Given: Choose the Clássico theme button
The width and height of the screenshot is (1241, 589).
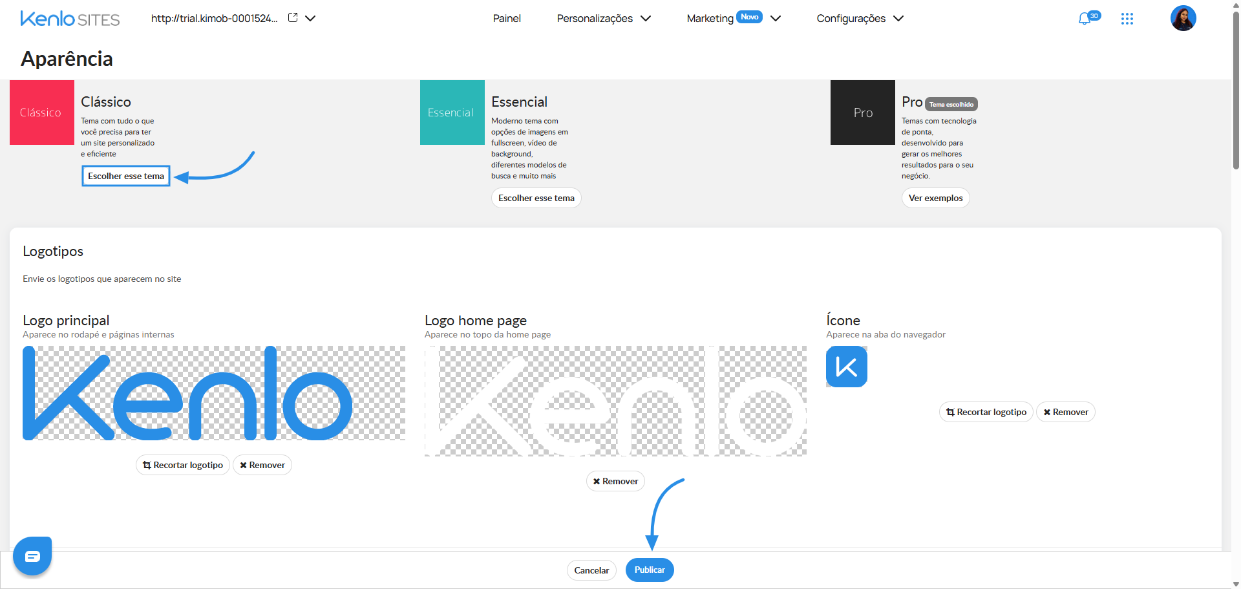Looking at the screenshot, I should [126, 176].
